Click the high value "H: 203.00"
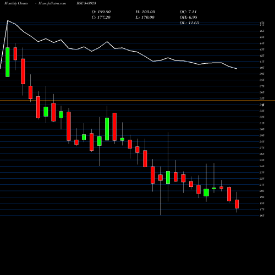275x275 pixels. click(145, 12)
